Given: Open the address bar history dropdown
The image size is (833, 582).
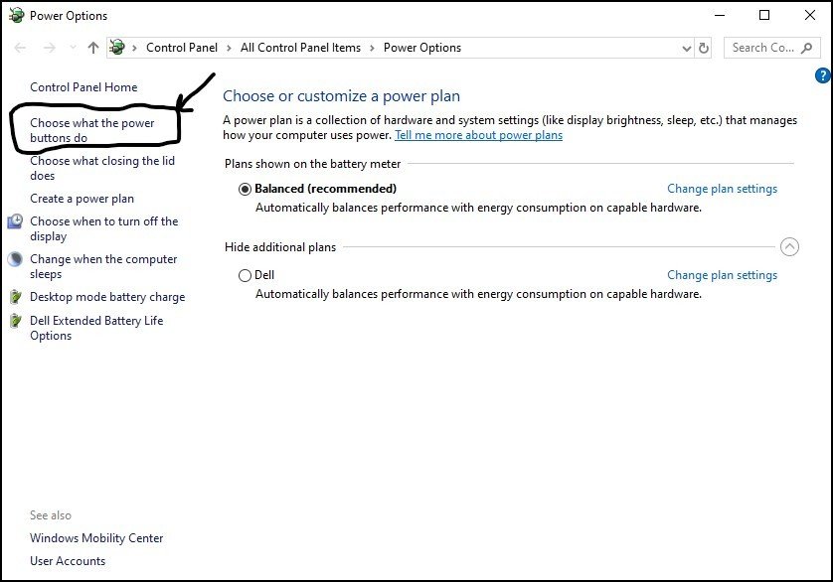Looking at the screenshot, I should [x=686, y=49].
